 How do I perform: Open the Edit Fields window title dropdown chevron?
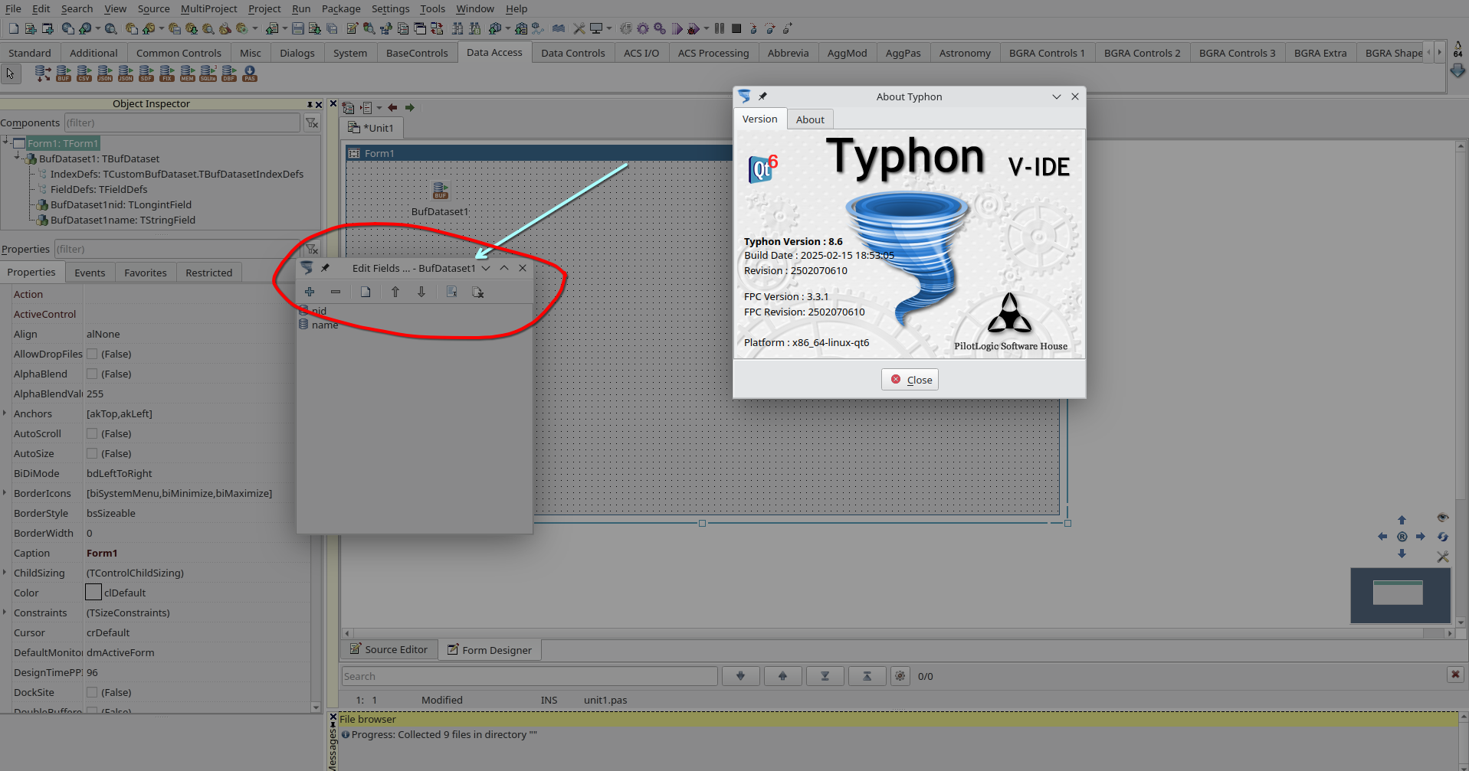pyautogui.click(x=486, y=268)
